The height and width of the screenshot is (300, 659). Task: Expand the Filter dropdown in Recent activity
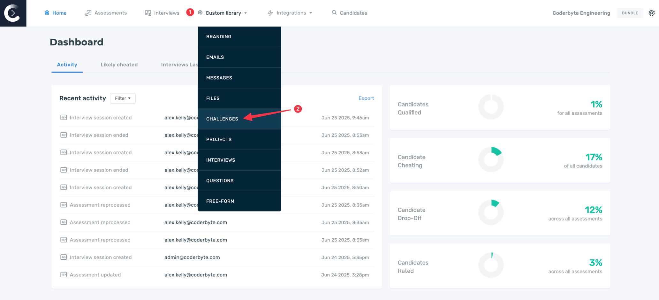tap(123, 98)
